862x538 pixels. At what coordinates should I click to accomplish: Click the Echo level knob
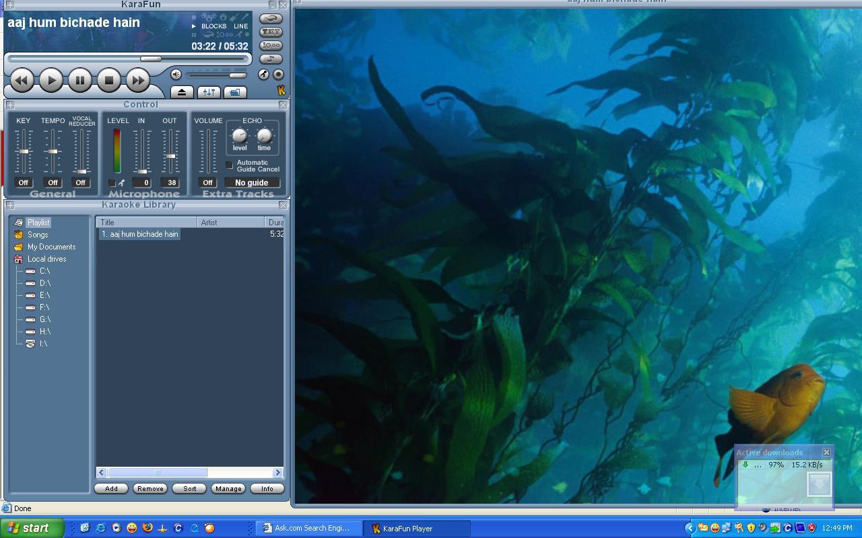239,136
